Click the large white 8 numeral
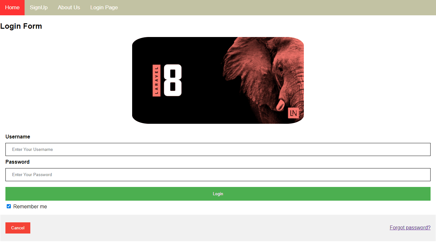The width and height of the screenshot is (436, 245). (173, 80)
